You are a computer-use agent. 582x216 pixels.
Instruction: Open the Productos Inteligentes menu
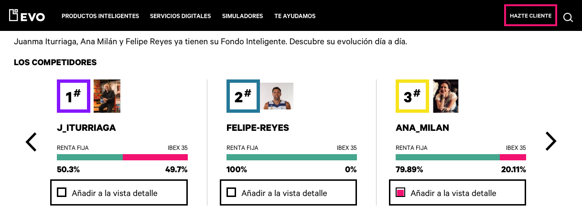point(100,16)
